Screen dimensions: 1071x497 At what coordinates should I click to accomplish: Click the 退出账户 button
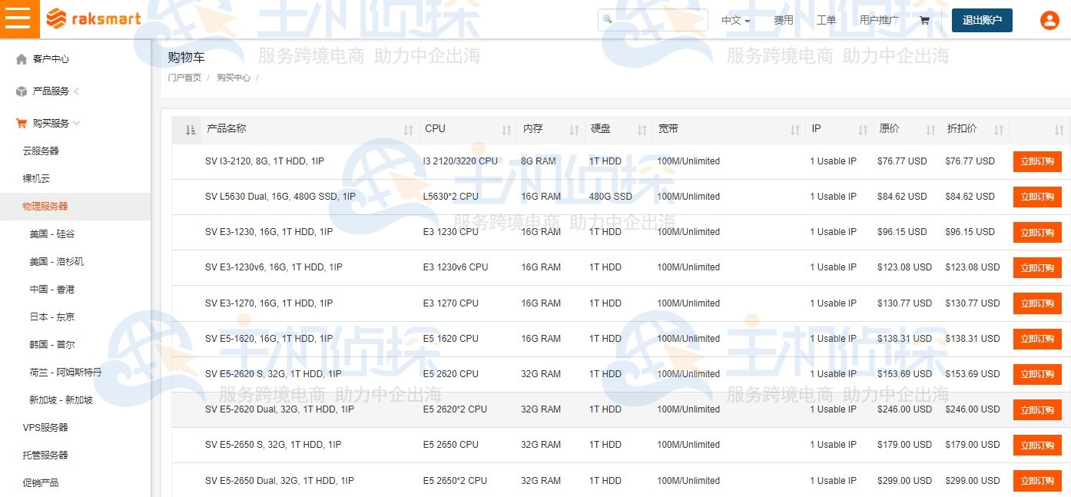point(982,20)
